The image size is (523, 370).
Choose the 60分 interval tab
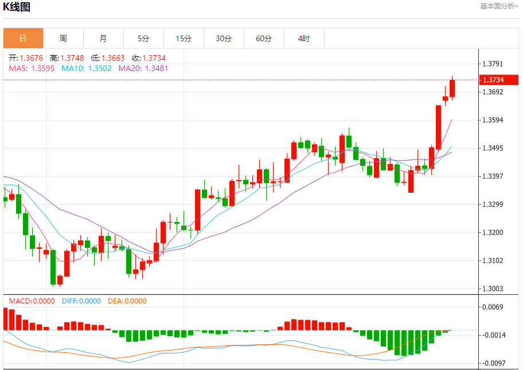[x=264, y=38]
